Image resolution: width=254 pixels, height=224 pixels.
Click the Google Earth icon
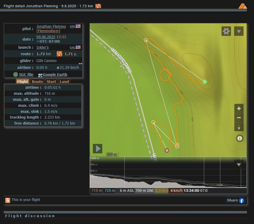40,75
